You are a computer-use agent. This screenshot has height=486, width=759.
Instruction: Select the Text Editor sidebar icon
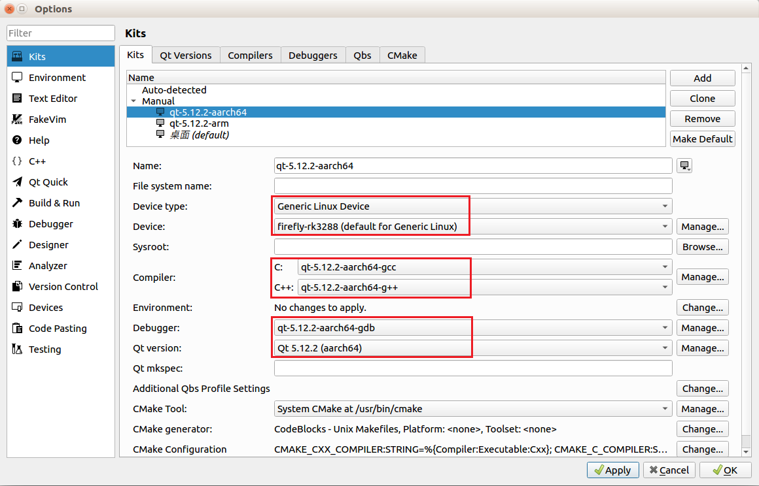tap(18, 99)
